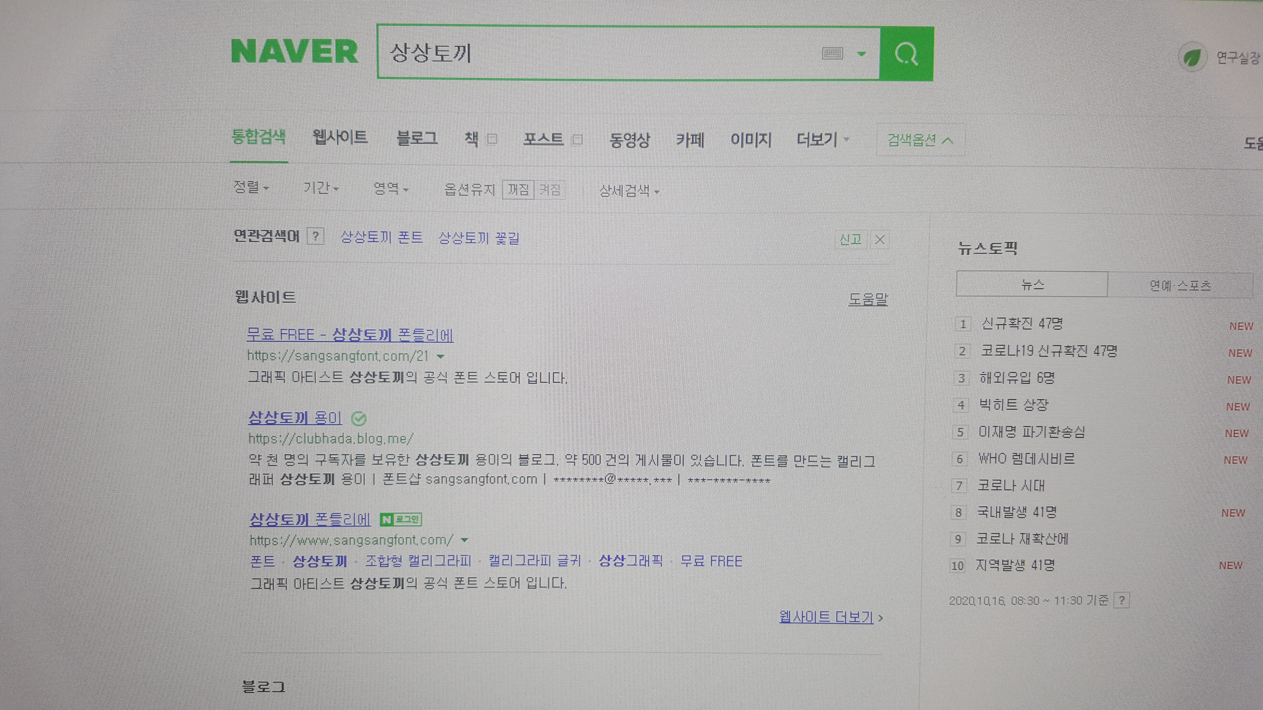Turn option persistence to 꺼짐
This screenshot has height=710, width=1263.
(x=518, y=189)
